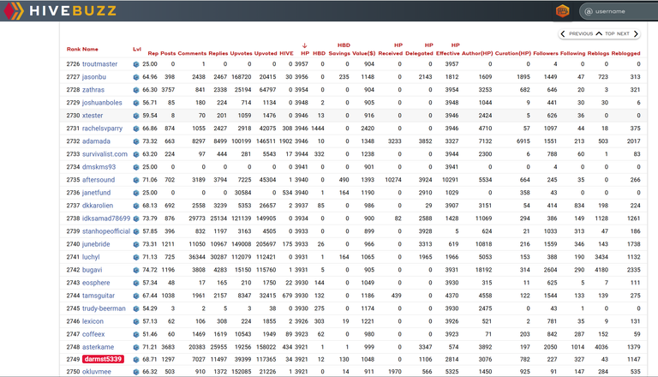Sort the table by Upvotes column

242,53
